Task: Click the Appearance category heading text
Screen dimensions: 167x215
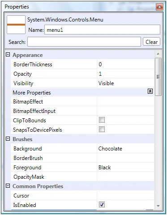Action: point(28,55)
